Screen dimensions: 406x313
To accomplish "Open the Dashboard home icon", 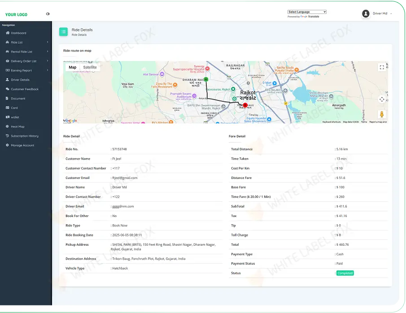I will point(8,33).
